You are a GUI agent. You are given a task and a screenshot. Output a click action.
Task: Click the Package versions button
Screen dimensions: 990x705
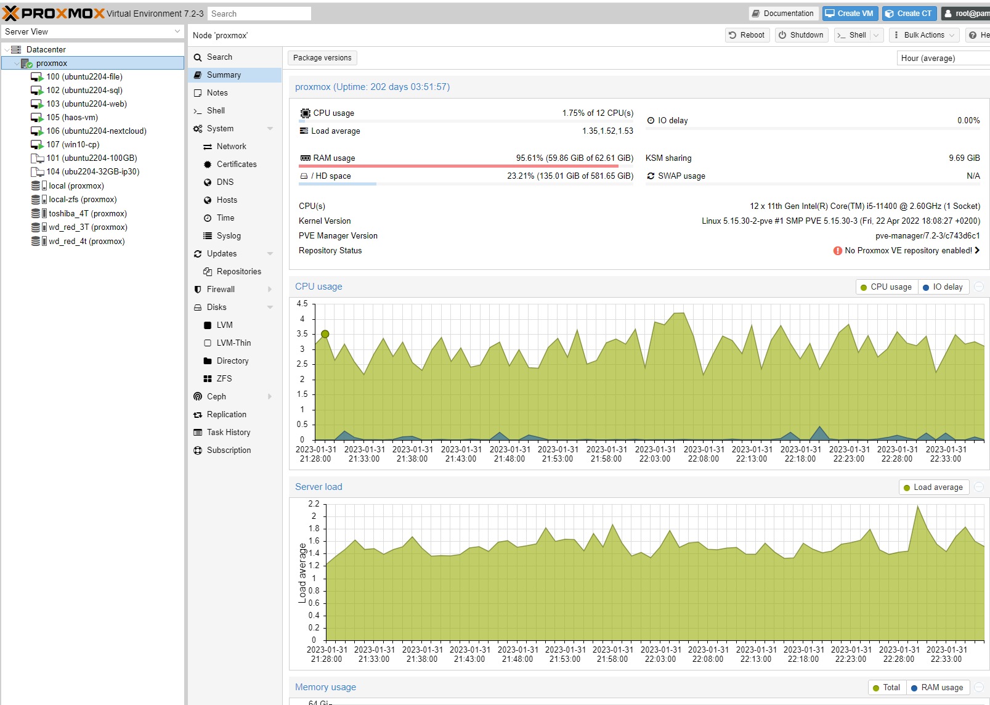click(x=322, y=58)
